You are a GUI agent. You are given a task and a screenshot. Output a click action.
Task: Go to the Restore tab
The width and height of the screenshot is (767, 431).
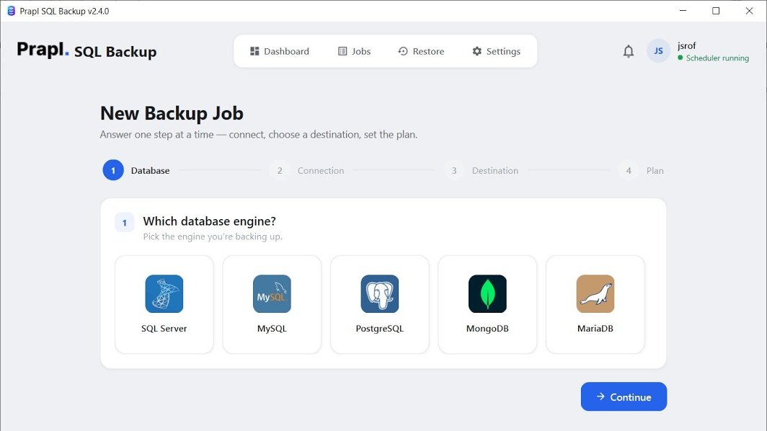tap(421, 51)
